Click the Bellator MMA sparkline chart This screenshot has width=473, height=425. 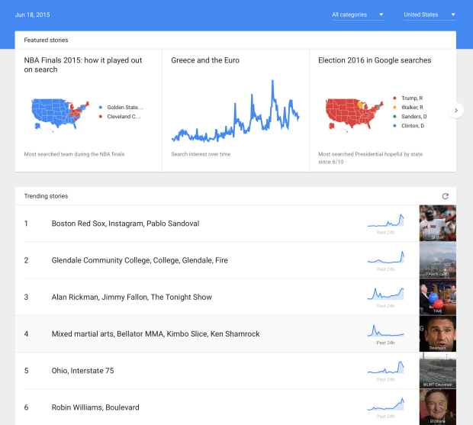(x=385, y=330)
